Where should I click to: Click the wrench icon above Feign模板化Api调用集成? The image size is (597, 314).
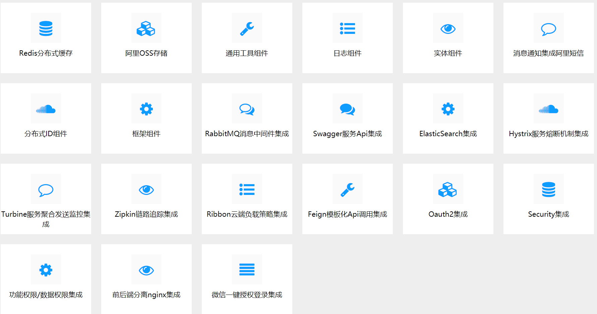click(348, 190)
